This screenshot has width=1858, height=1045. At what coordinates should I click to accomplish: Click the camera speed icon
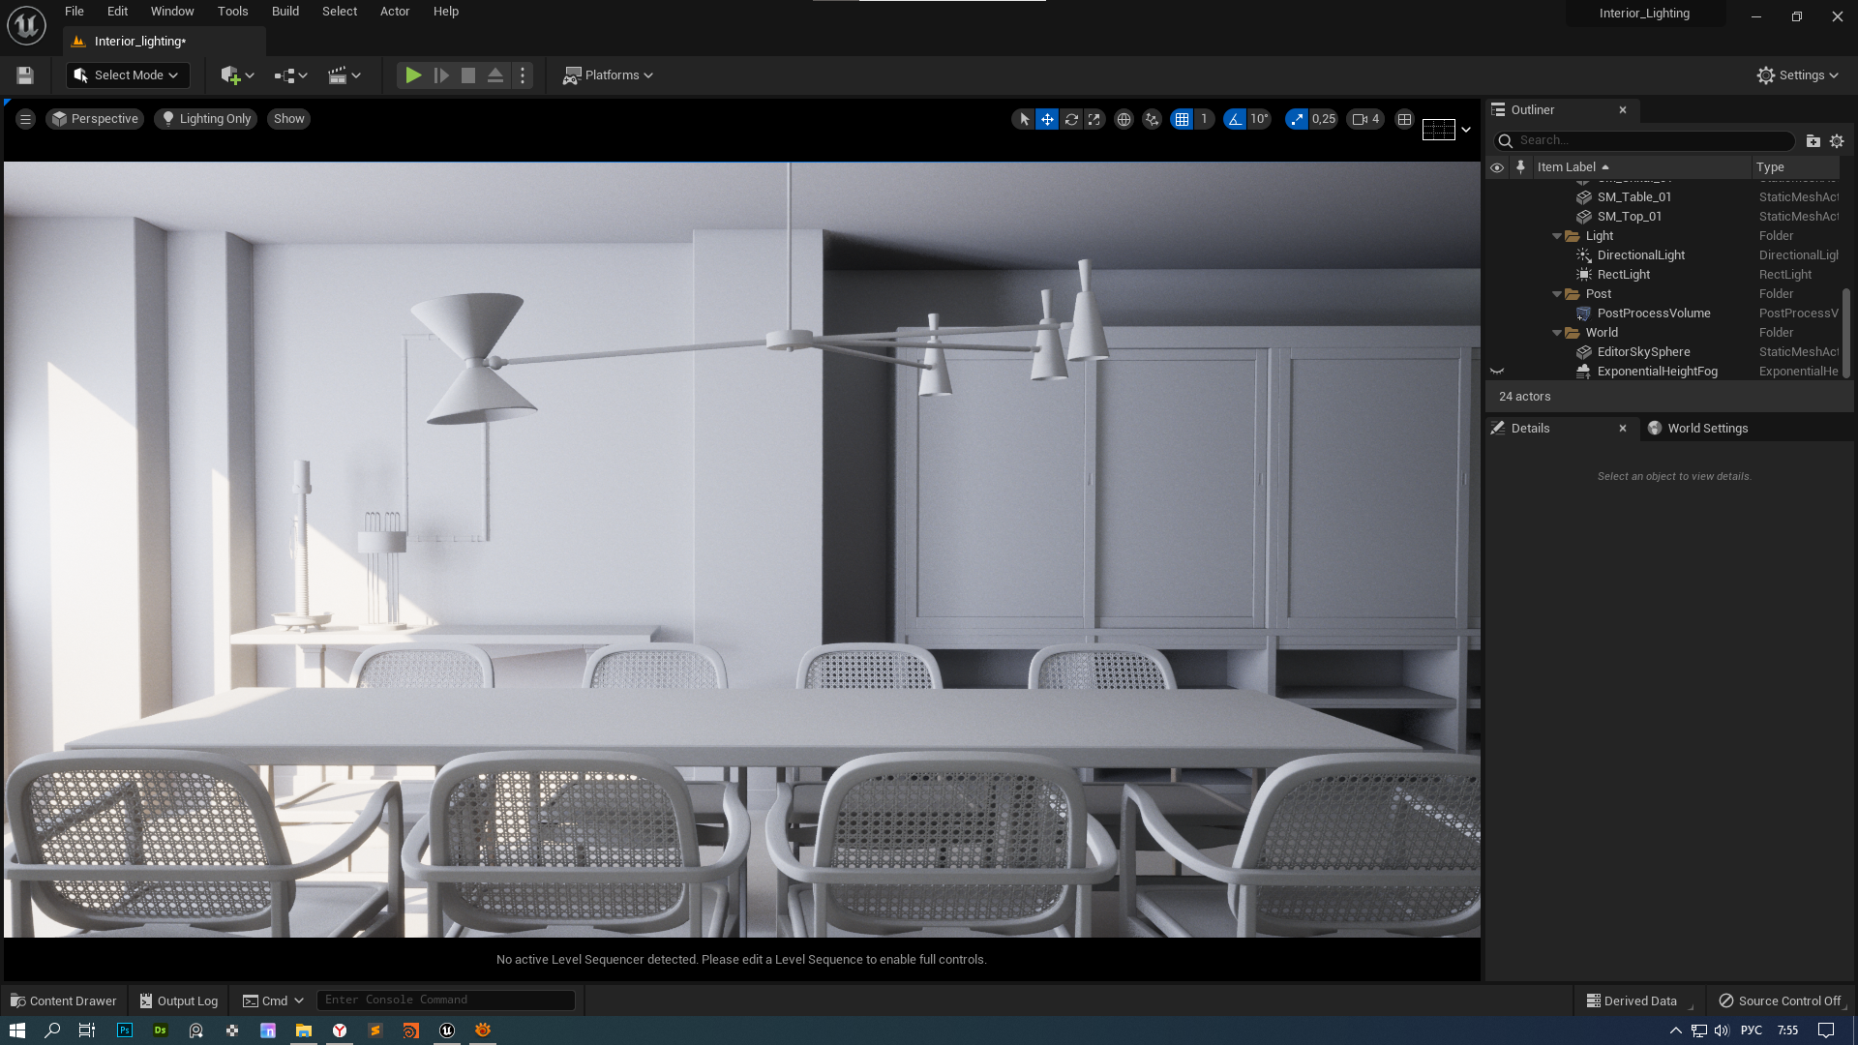pyautogui.click(x=1365, y=119)
